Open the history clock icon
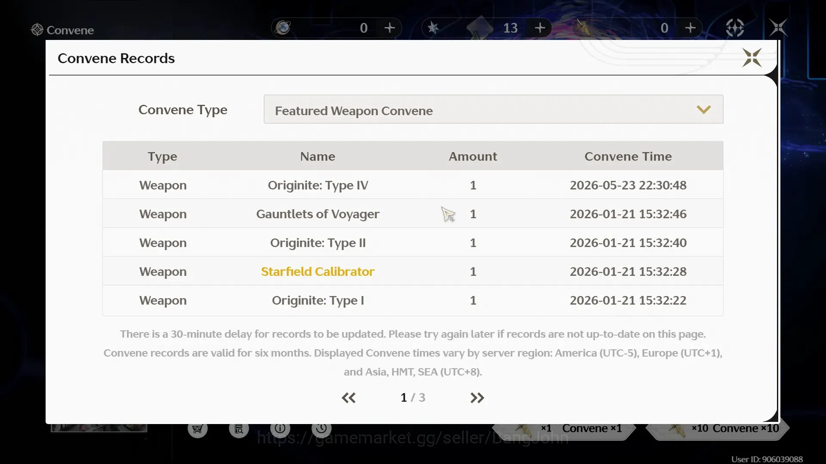 pyautogui.click(x=321, y=428)
